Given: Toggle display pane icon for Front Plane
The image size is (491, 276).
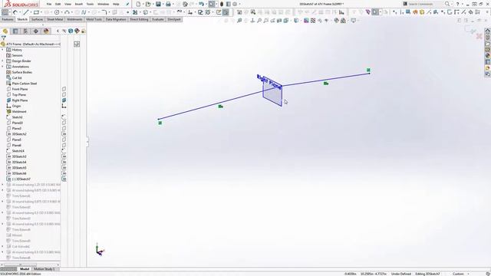Looking at the screenshot, I should coord(64,89).
